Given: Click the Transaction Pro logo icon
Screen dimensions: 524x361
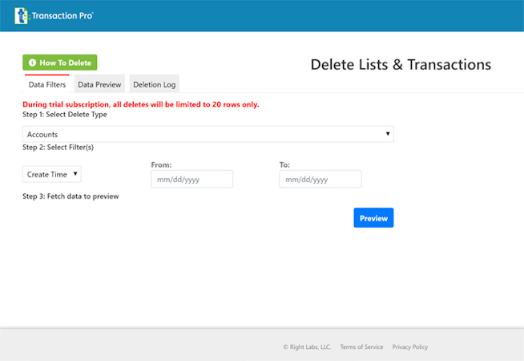Looking at the screenshot, I should pyautogui.click(x=22, y=15).
